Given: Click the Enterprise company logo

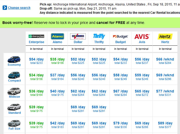Looking at the screenshot, I should pos(36,36).
